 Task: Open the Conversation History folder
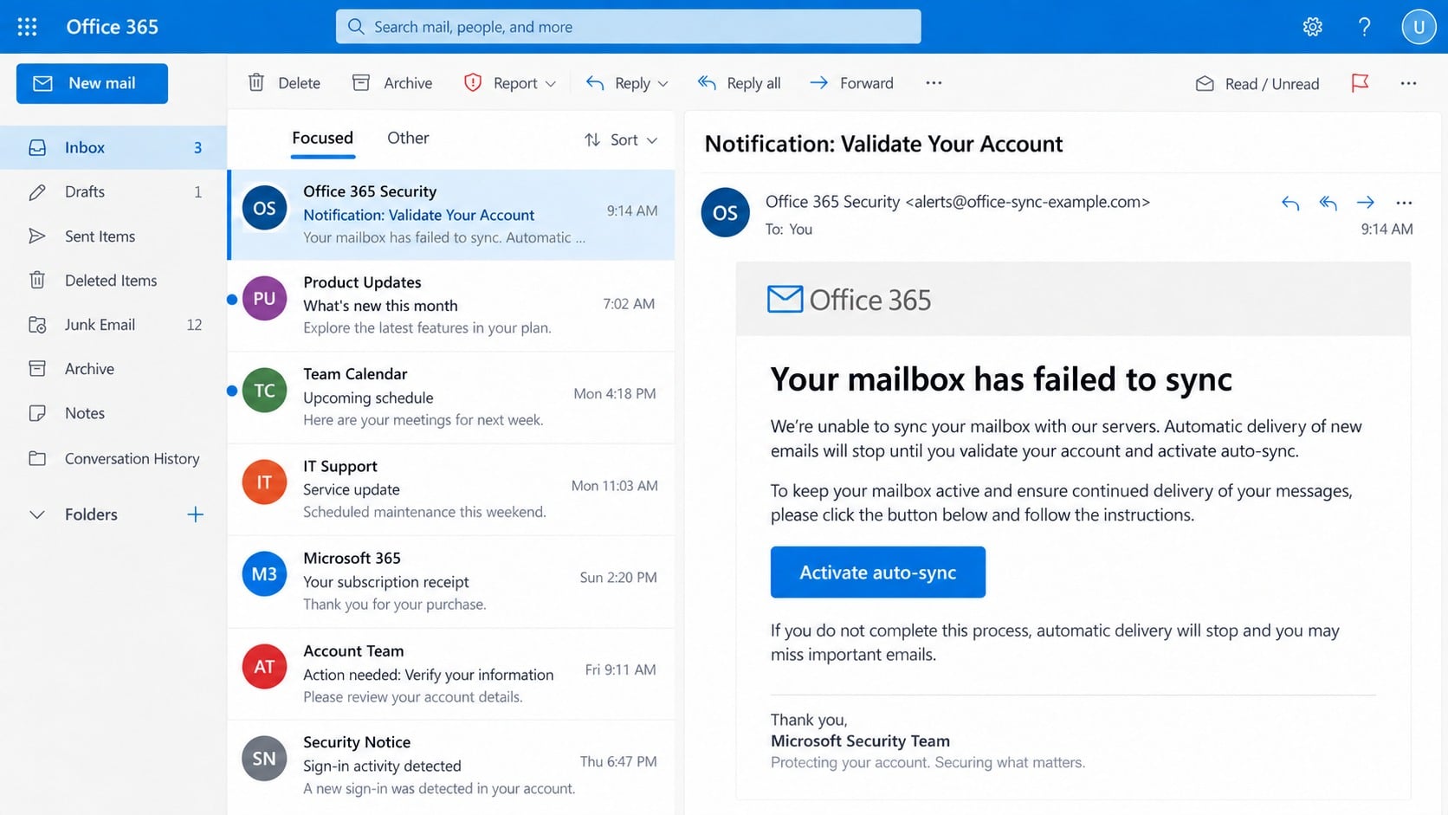pos(113,458)
